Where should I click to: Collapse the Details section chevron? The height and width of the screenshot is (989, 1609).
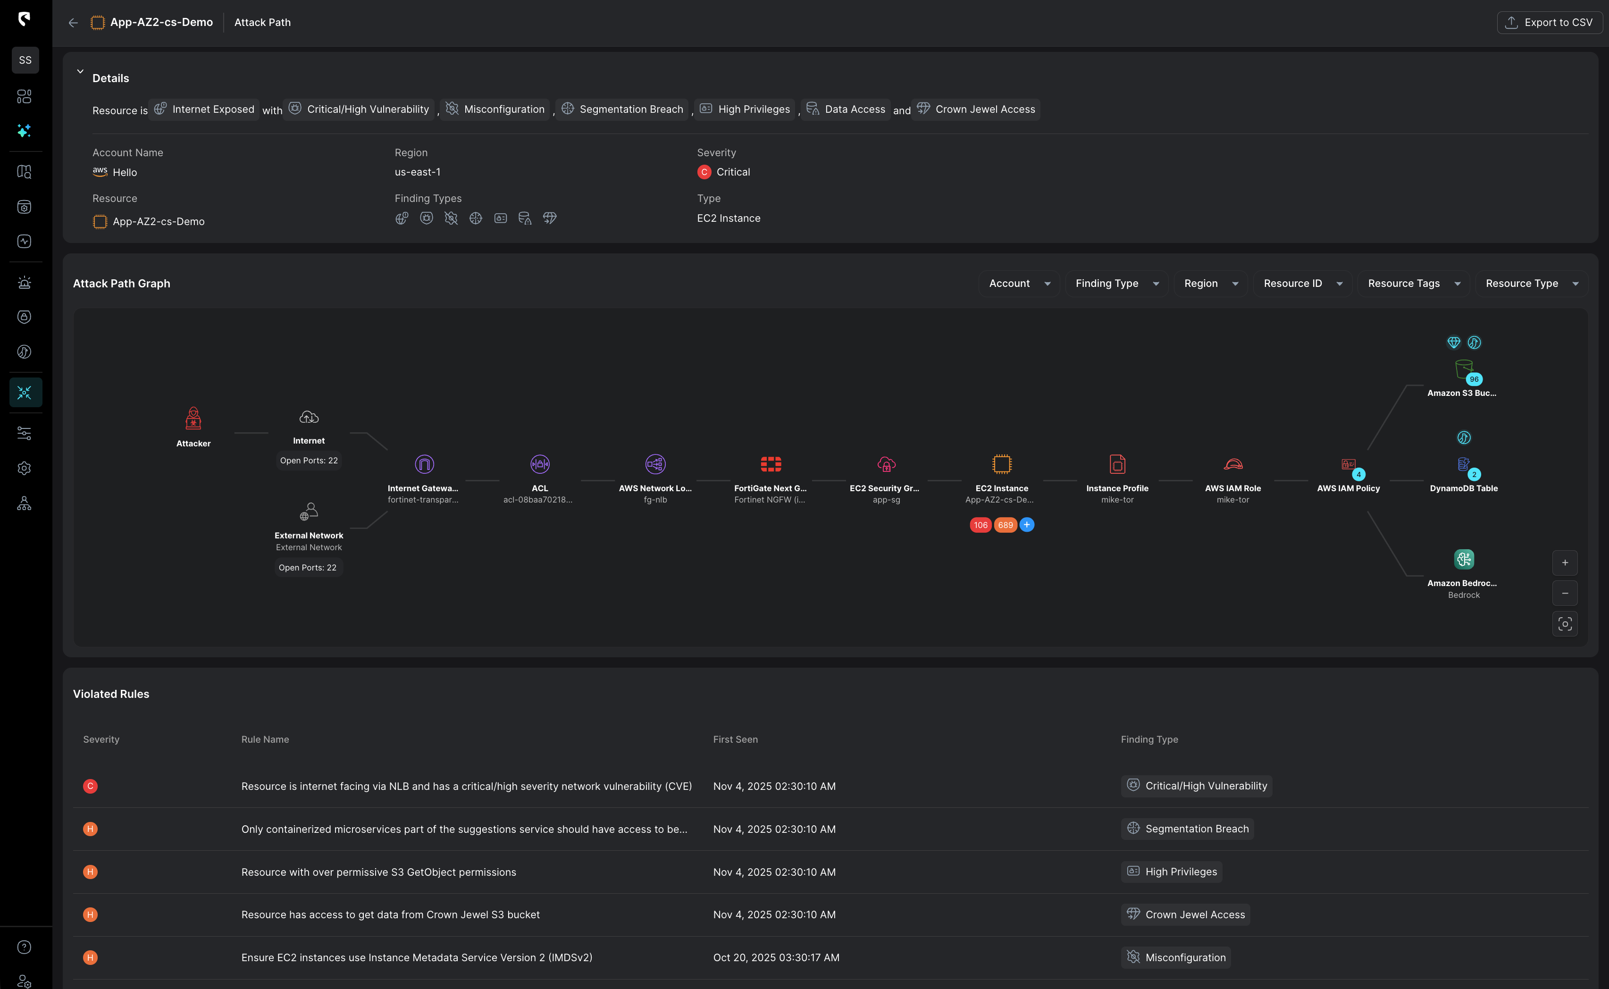click(80, 71)
